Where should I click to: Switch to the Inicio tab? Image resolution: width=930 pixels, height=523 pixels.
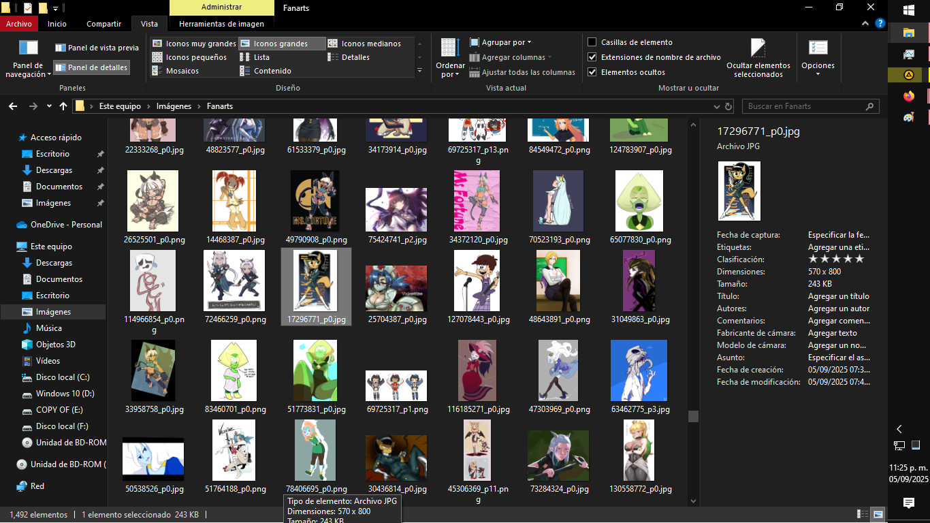tap(57, 24)
